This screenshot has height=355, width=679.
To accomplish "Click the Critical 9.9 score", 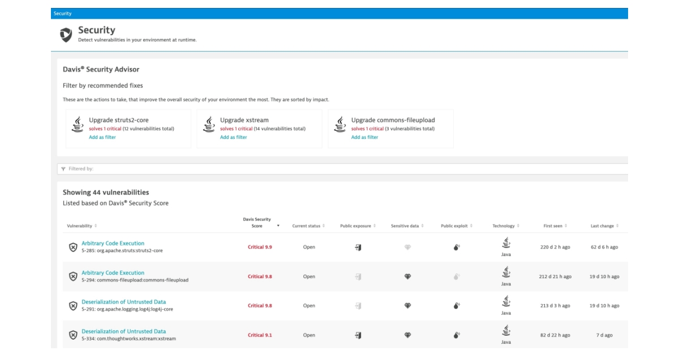I will 260,247.
